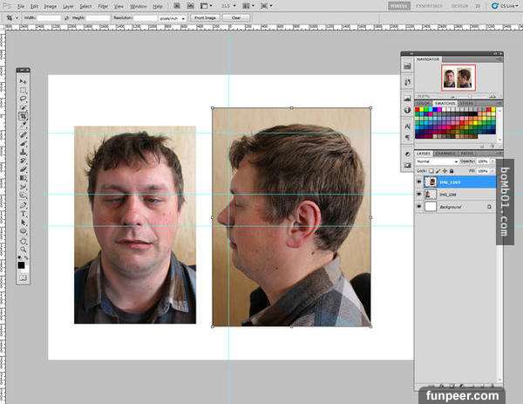Click the Front Image button
Image resolution: width=523 pixels, height=404 pixels.
(x=205, y=17)
